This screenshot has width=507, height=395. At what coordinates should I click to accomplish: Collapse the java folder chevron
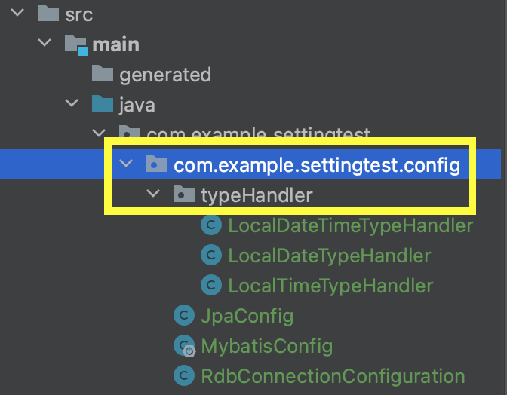[72, 103]
